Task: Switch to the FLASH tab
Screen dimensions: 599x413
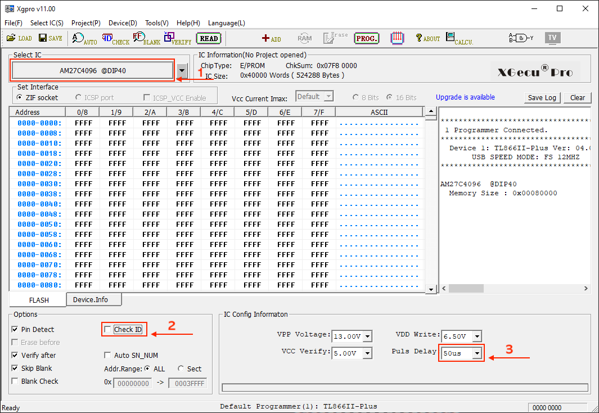Action: (38, 300)
